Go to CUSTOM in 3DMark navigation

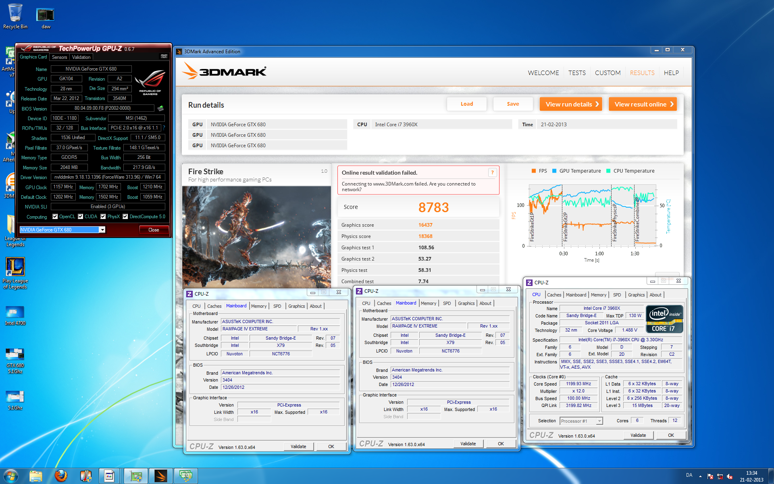coord(608,73)
